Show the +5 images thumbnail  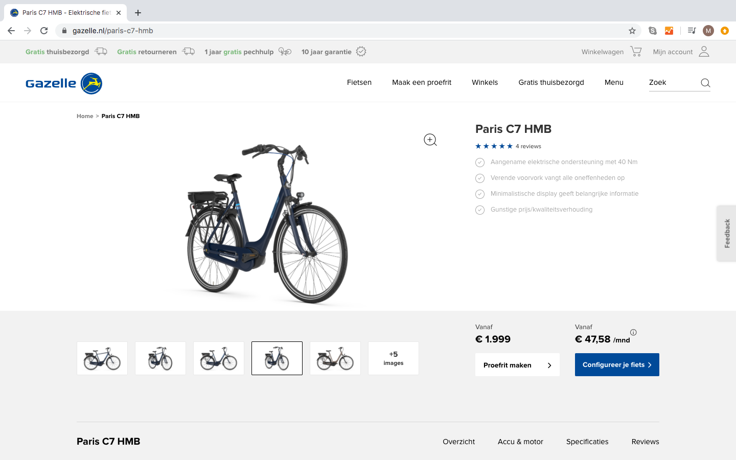(394, 358)
